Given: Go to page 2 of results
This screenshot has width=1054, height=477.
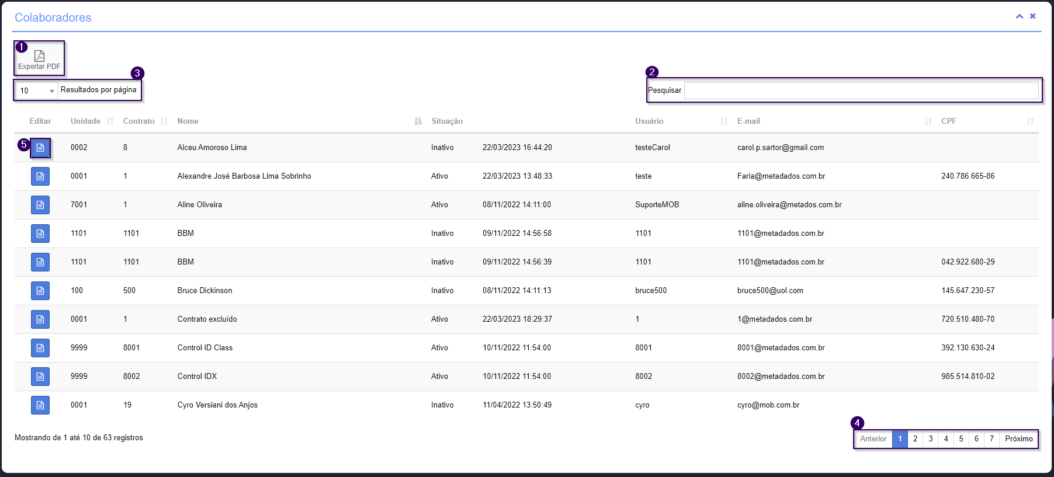Looking at the screenshot, I should 915,439.
